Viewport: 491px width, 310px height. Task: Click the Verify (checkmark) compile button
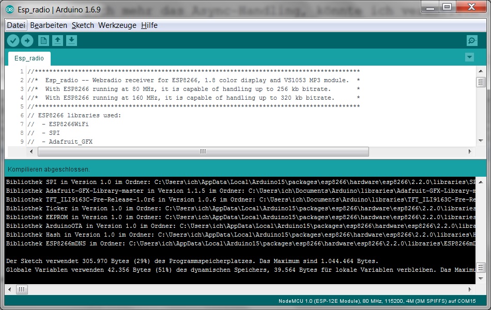(13, 41)
